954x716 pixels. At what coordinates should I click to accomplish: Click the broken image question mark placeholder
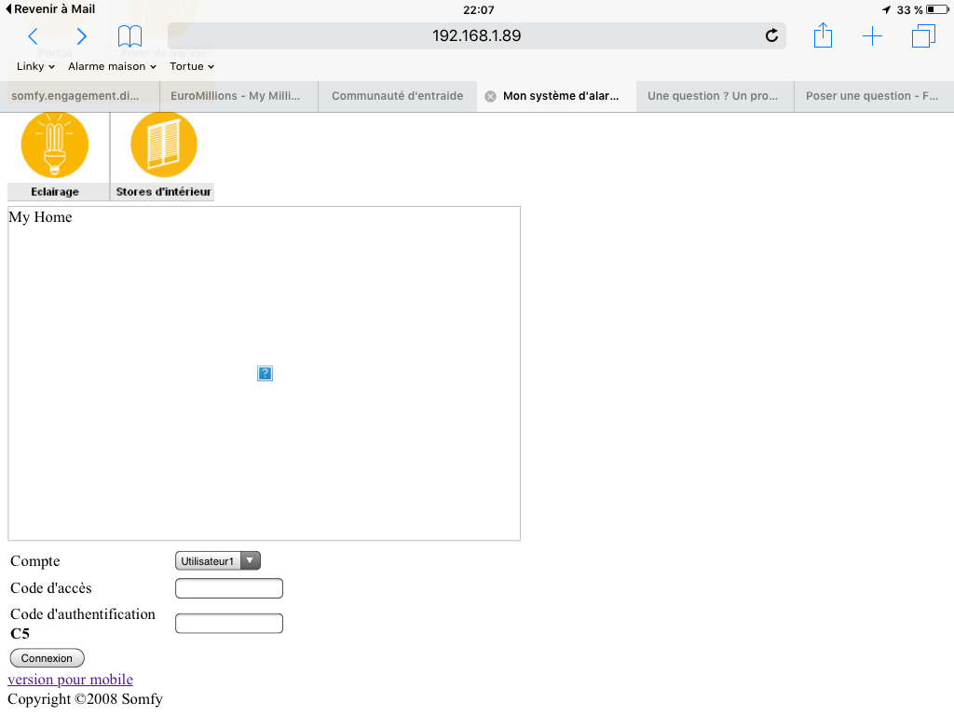[x=265, y=374]
